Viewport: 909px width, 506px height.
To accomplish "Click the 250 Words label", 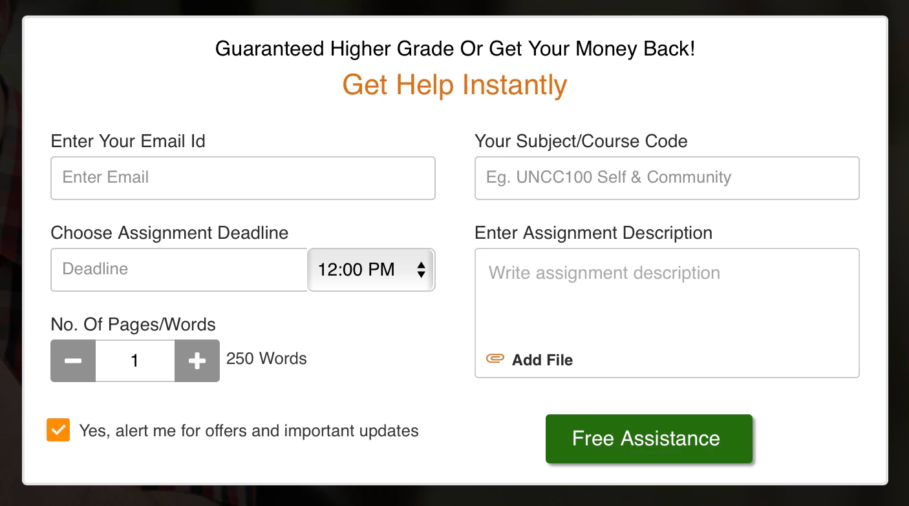I will [x=266, y=359].
